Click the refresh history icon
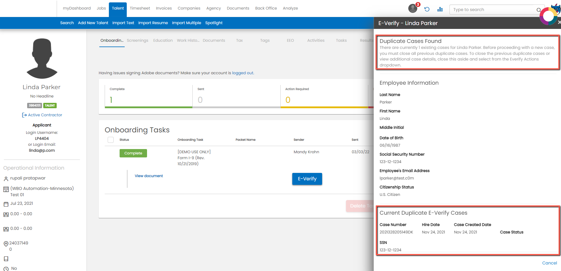 427,9
